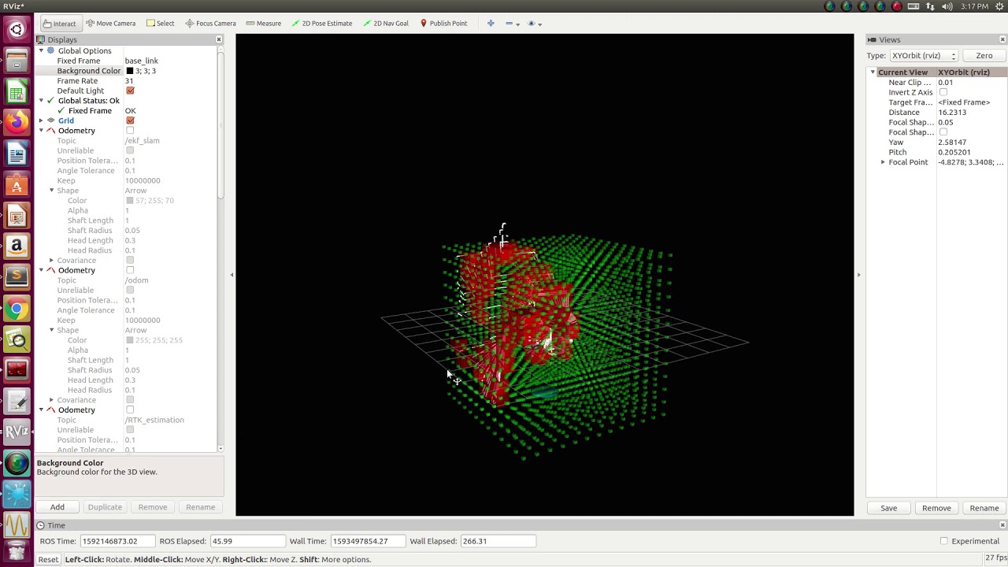Toggle the Default Light checkbox
The image size is (1008, 567).
pyautogui.click(x=130, y=91)
